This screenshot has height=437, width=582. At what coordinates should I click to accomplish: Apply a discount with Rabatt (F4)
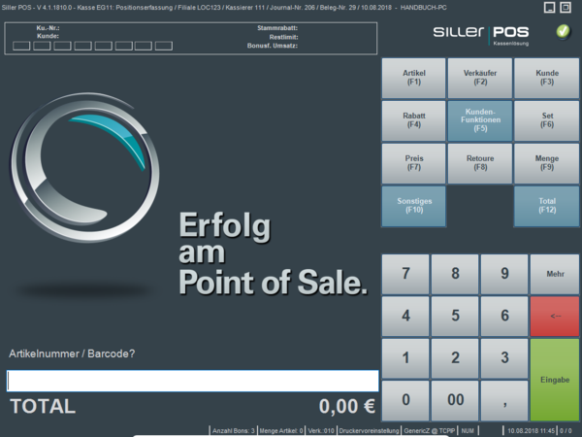point(414,119)
